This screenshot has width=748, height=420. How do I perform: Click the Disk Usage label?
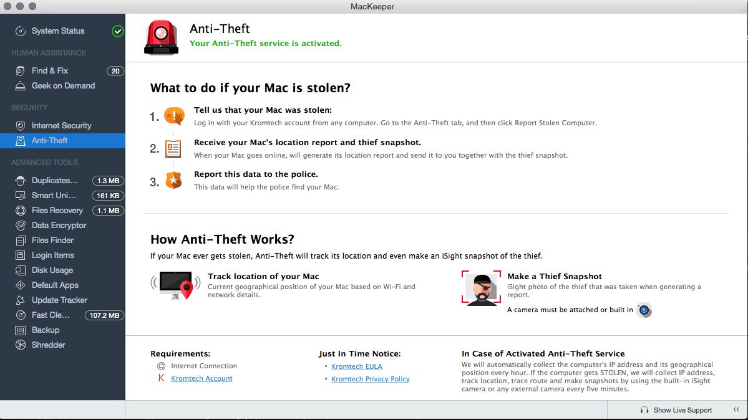point(52,270)
